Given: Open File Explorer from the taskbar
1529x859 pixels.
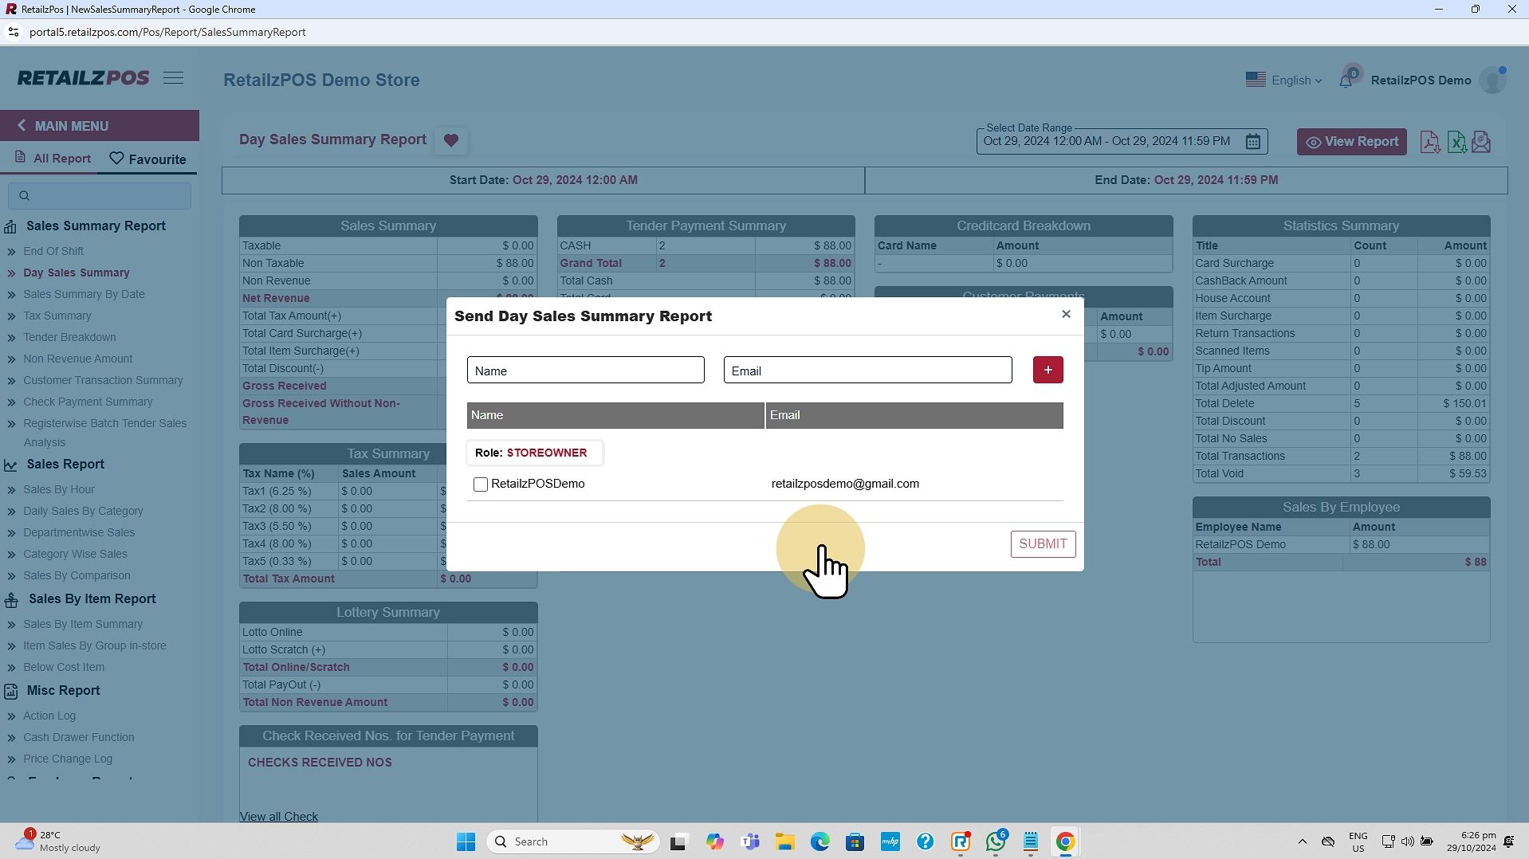Looking at the screenshot, I should [784, 841].
